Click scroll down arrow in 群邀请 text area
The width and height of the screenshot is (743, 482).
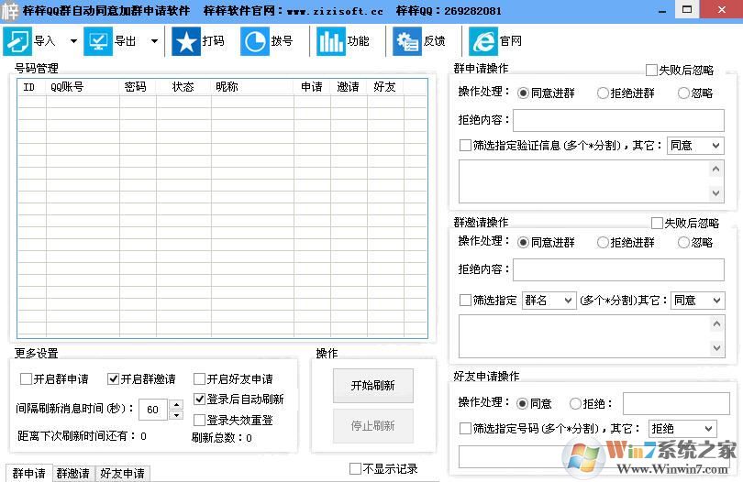click(716, 348)
